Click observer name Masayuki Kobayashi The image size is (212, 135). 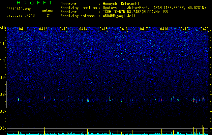(121, 4)
